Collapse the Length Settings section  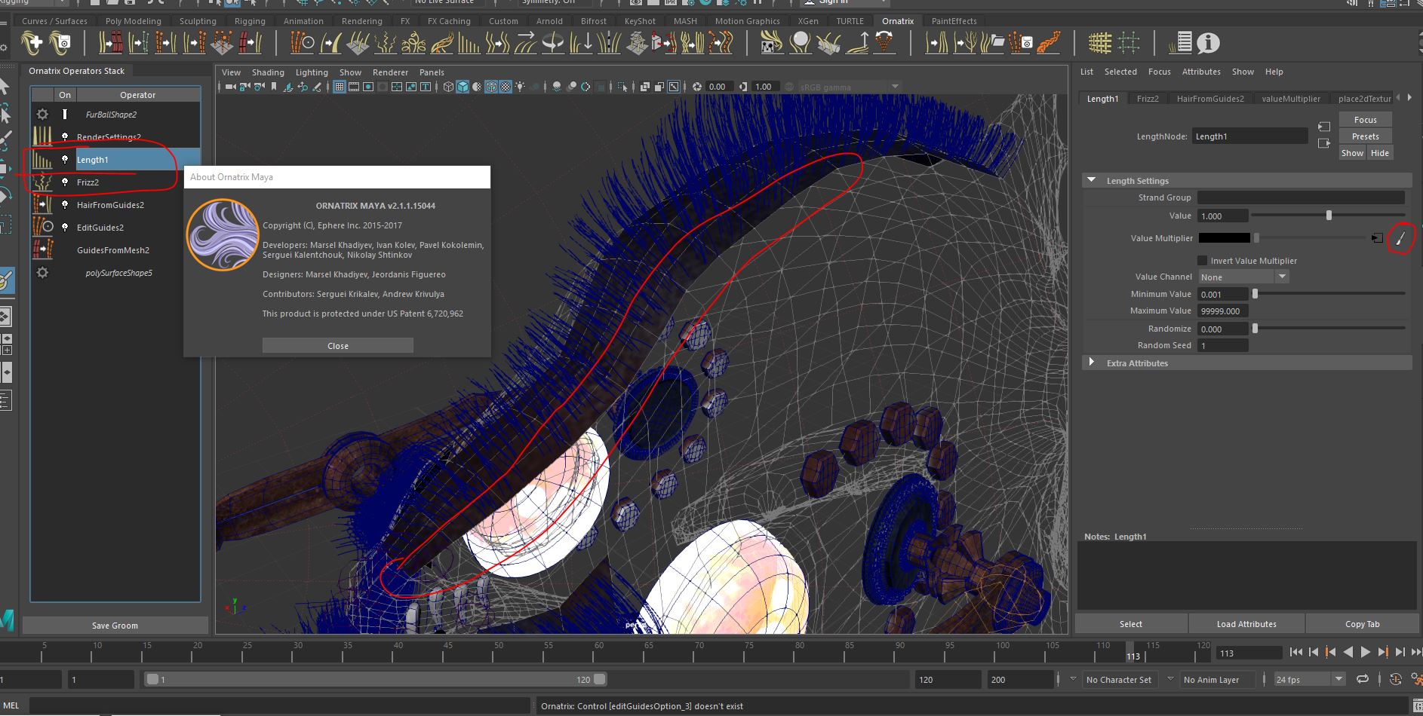pos(1091,181)
